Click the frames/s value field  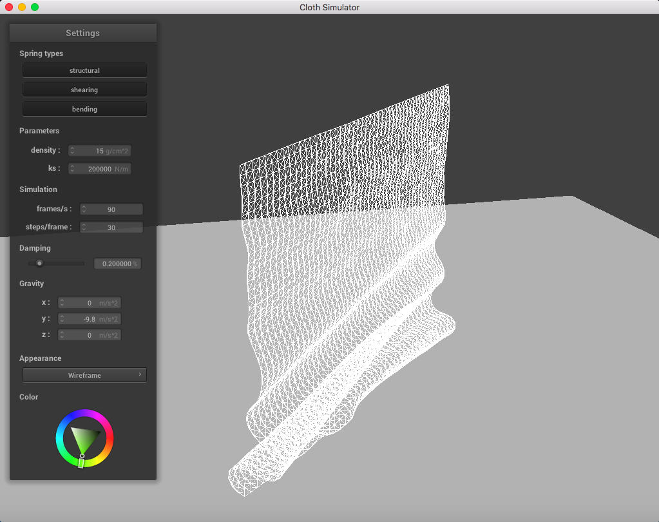[111, 209]
